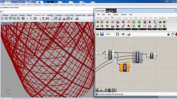Screen dimensions: 177x99
Task: Select the red factory icon in List group
Action: coord(113,26)
